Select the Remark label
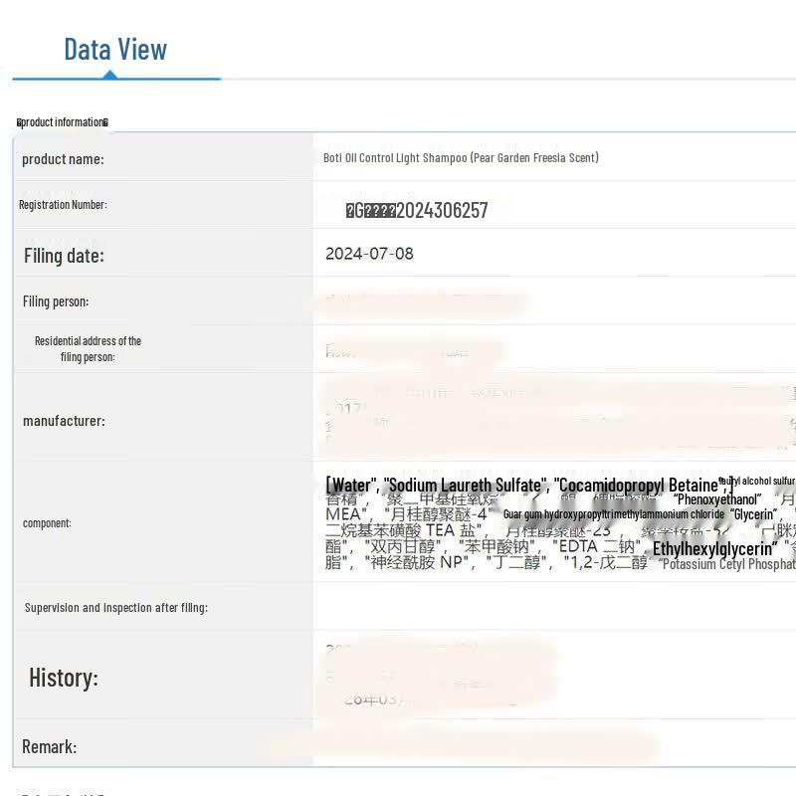The height and width of the screenshot is (796, 796). pos(49,747)
